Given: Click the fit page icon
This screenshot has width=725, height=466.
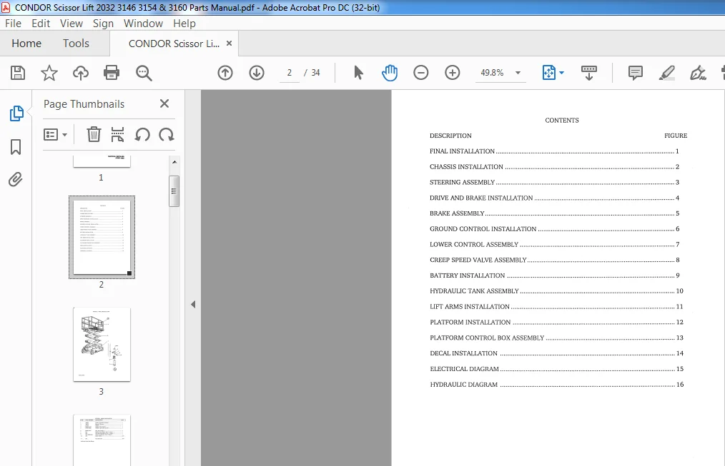Looking at the screenshot, I should click(549, 73).
